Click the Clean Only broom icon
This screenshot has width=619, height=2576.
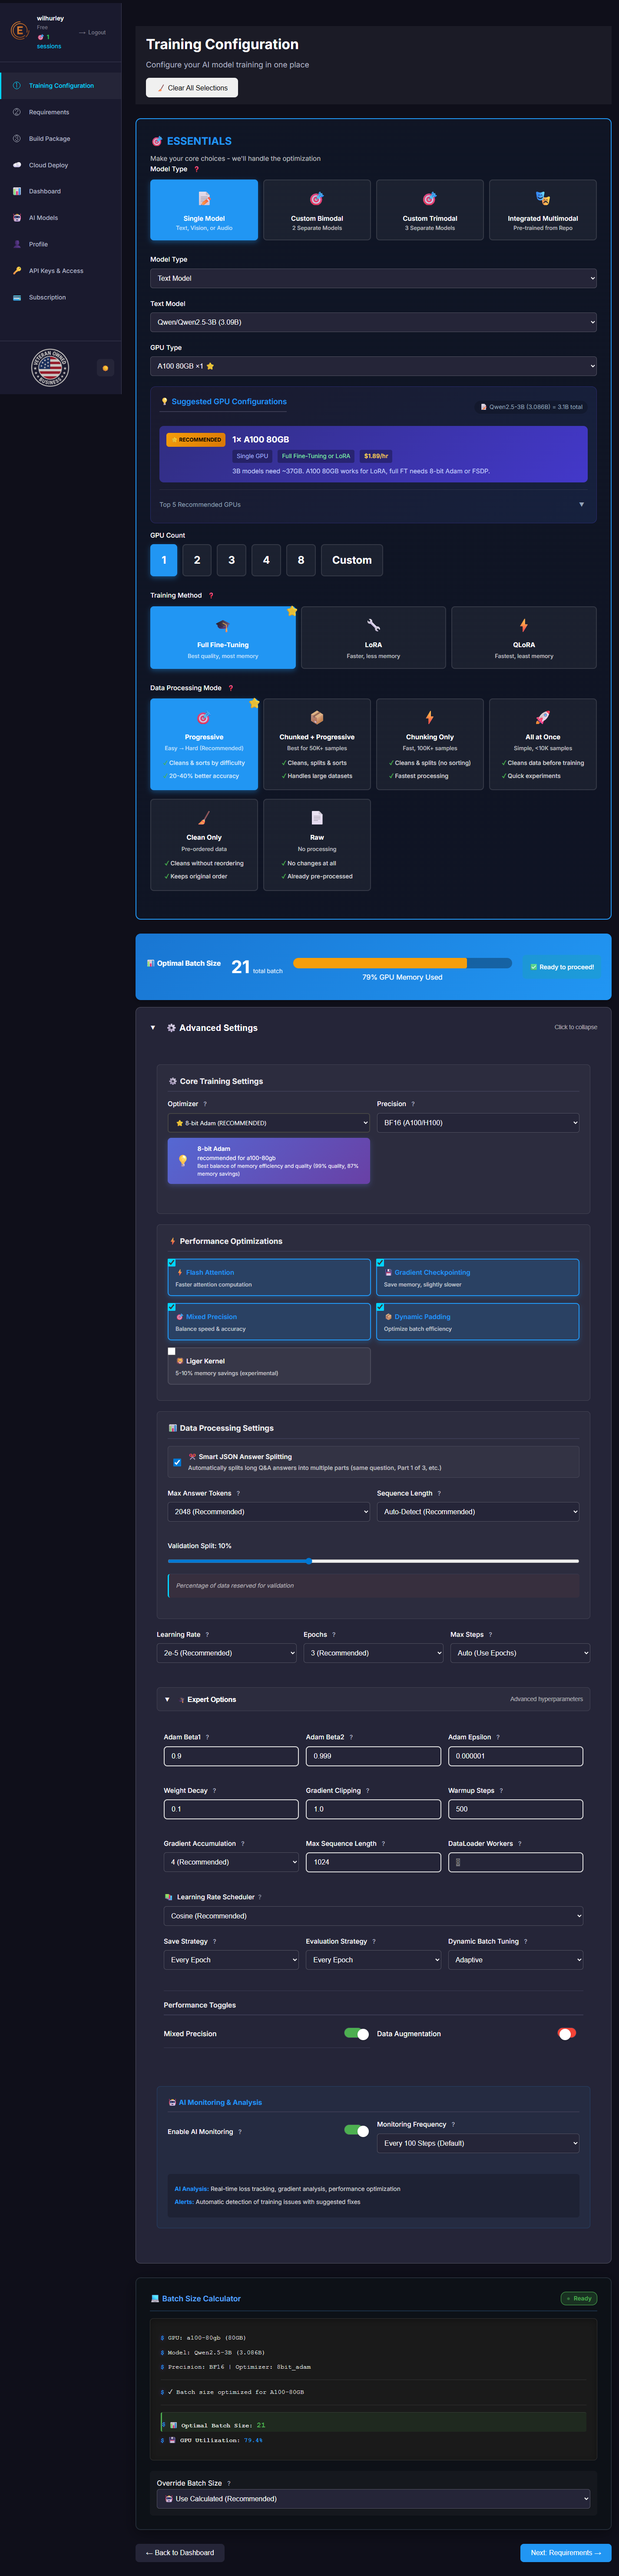pyautogui.click(x=204, y=818)
